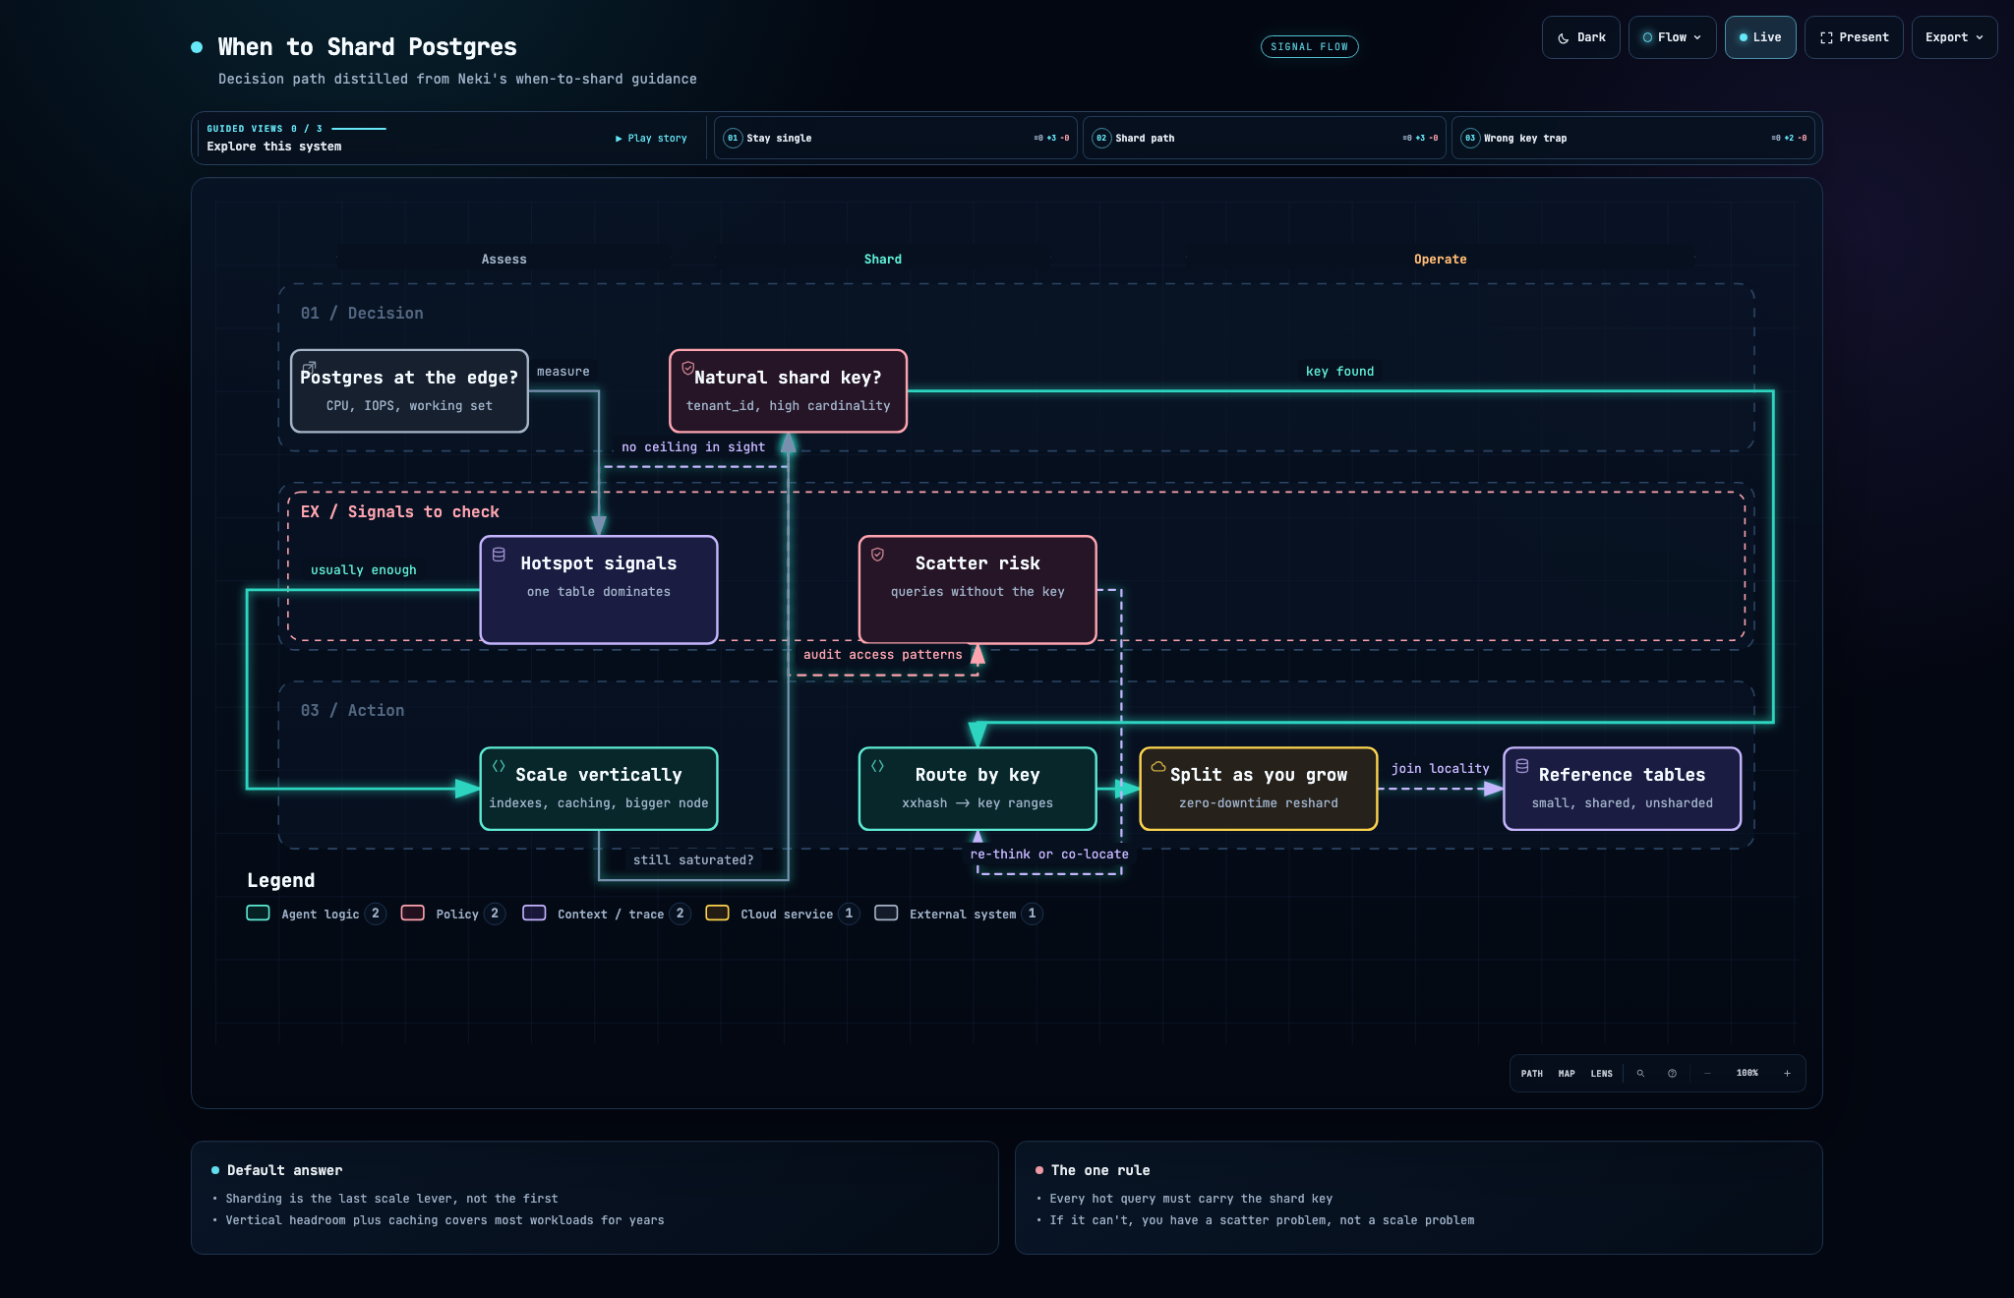Click the Play story link

tap(651, 139)
